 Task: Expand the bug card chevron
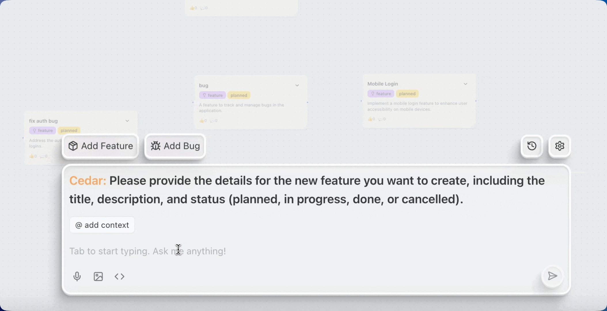[x=297, y=86]
